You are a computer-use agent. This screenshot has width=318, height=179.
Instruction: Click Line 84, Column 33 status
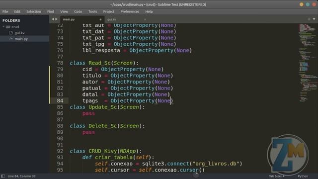(x=21, y=176)
